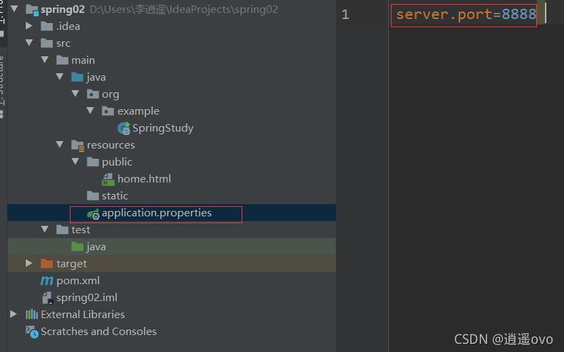Click the Scratches and Consoles icon

pyautogui.click(x=32, y=332)
